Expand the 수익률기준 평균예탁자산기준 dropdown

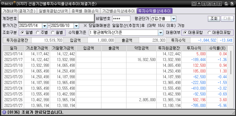coord(161,33)
